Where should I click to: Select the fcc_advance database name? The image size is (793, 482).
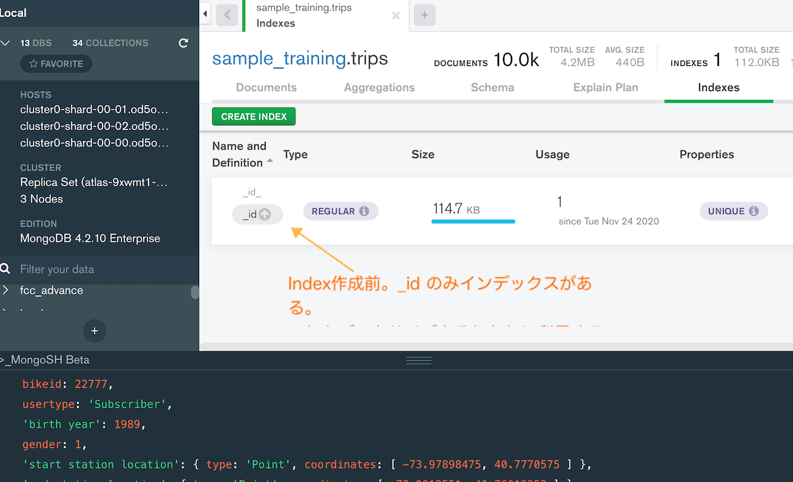click(x=52, y=291)
